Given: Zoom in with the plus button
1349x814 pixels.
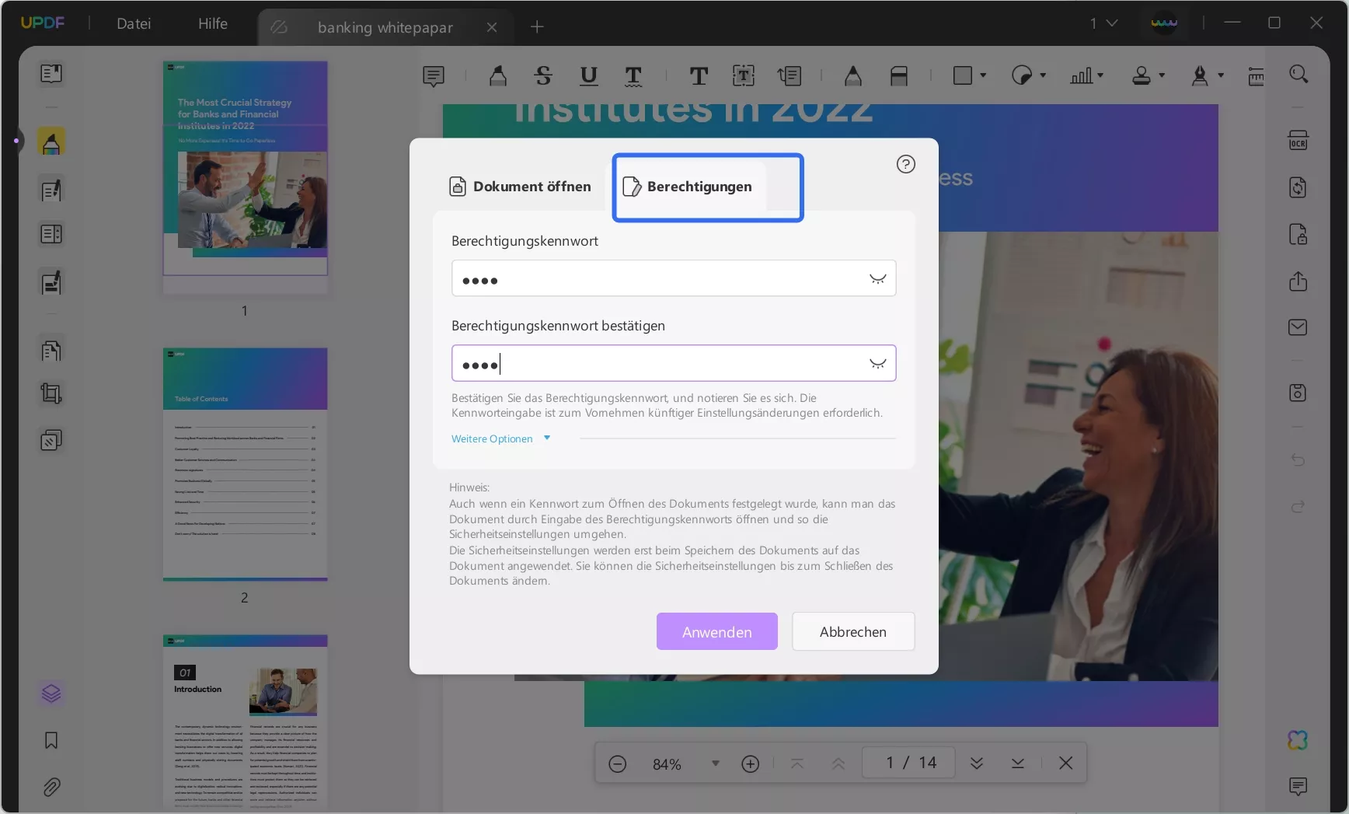Looking at the screenshot, I should point(750,763).
